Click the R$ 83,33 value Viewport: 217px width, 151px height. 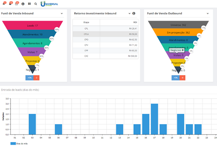click(x=133, y=51)
